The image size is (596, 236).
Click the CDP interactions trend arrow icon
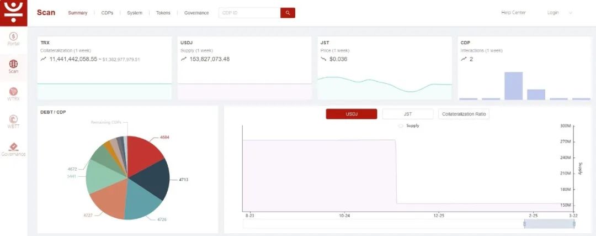click(464, 59)
